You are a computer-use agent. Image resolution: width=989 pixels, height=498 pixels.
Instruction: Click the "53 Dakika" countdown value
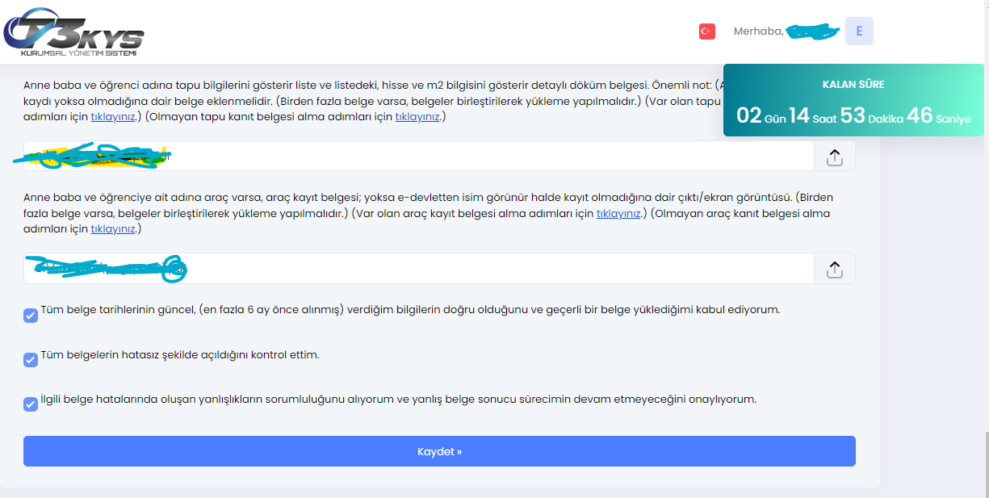tap(871, 116)
